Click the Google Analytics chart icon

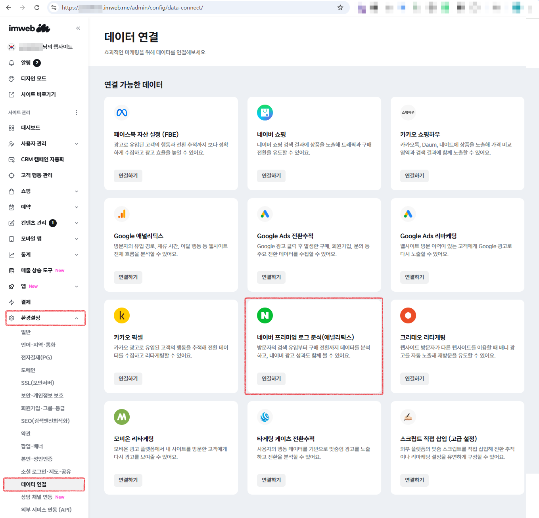click(122, 214)
